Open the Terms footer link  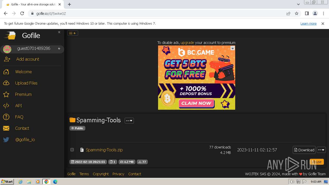[x=84, y=174]
